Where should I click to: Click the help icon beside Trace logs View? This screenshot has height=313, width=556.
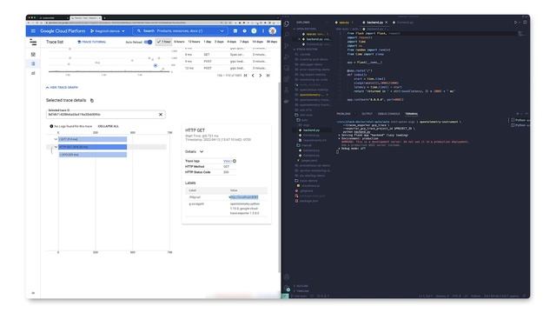(235, 161)
